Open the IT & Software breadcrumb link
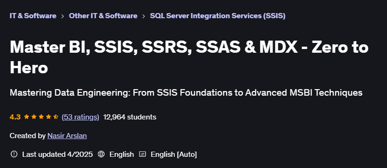This screenshot has height=168, width=387. 33,16
